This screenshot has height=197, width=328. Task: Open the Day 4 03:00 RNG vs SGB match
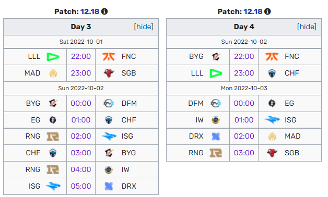(x=244, y=153)
